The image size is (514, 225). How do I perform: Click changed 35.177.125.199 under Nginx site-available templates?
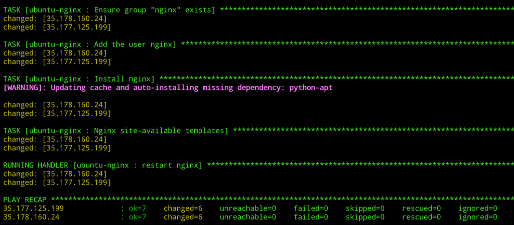click(57, 148)
